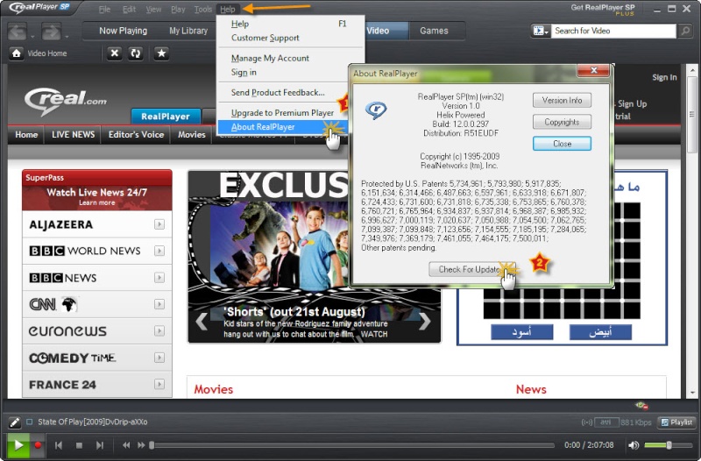The height and width of the screenshot is (461, 701).
Task: Play the BBC World News arrow
Action: coord(159,251)
